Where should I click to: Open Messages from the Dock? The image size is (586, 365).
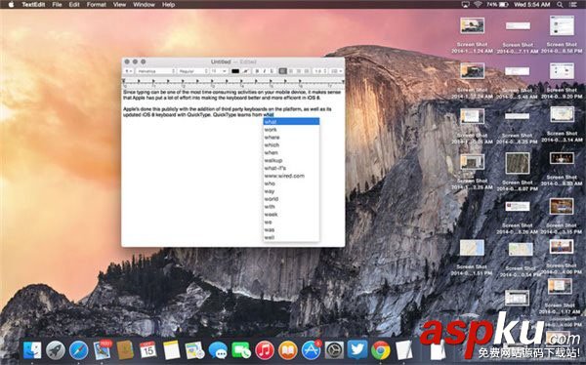tap(218, 350)
